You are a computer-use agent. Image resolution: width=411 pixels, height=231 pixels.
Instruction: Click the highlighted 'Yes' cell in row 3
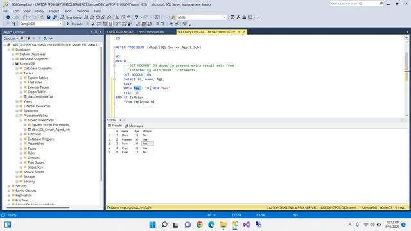[x=147, y=144]
